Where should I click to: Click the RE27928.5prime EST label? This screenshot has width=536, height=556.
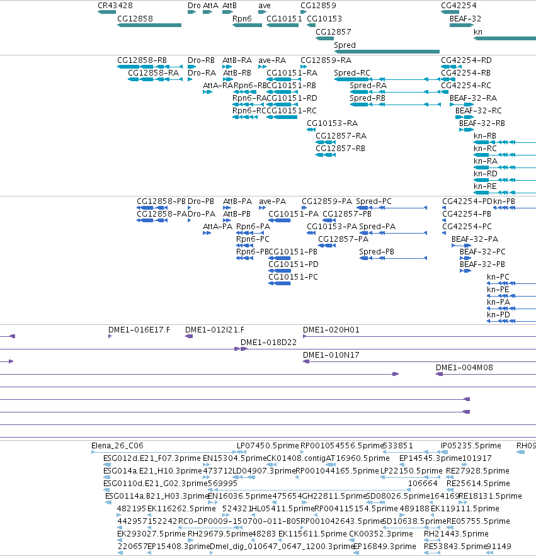tap(477, 471)
